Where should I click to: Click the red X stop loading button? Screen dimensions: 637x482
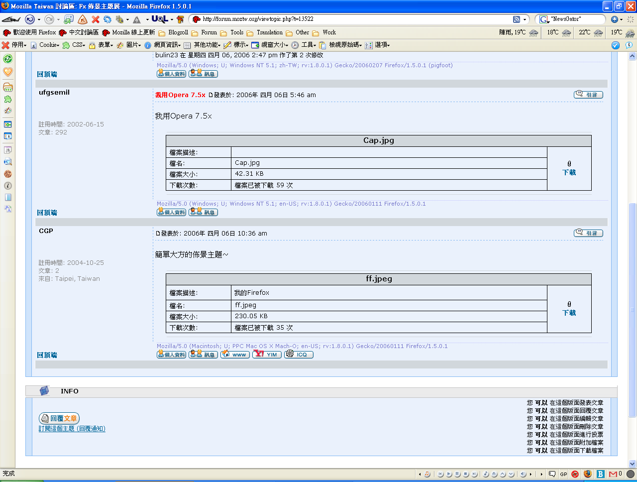(x=95, y=19)
